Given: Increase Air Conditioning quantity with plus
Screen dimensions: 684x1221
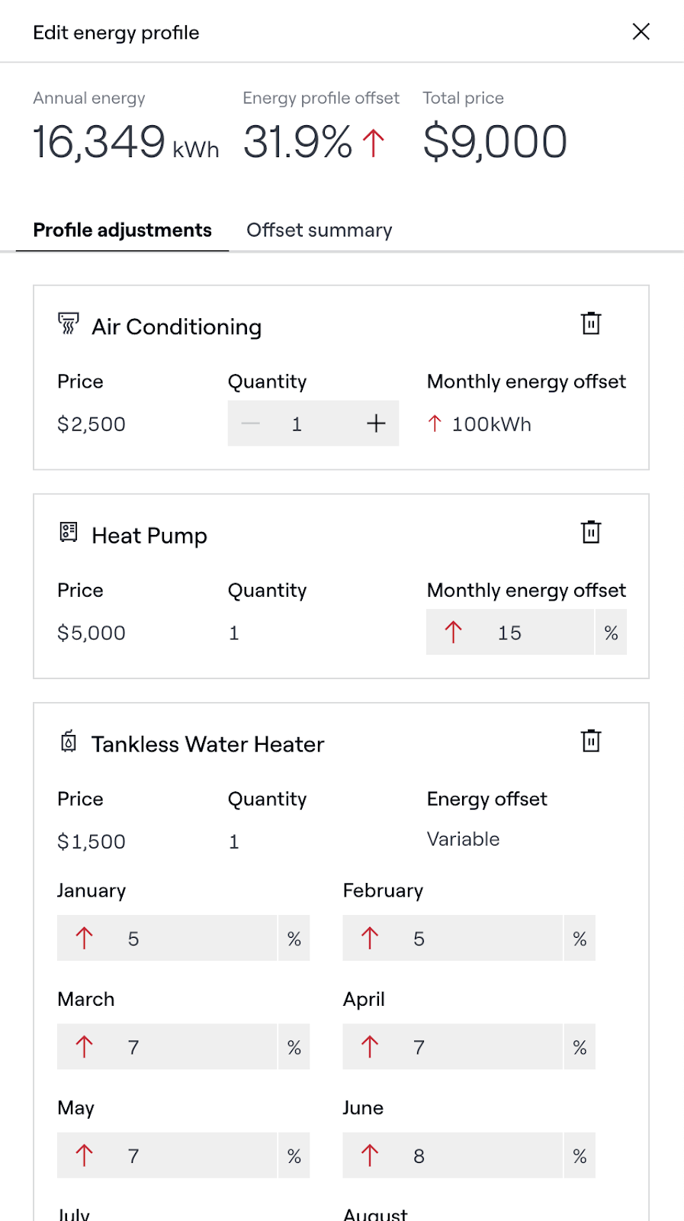Looking at the screenshot, I should click(x=376, y=424).
